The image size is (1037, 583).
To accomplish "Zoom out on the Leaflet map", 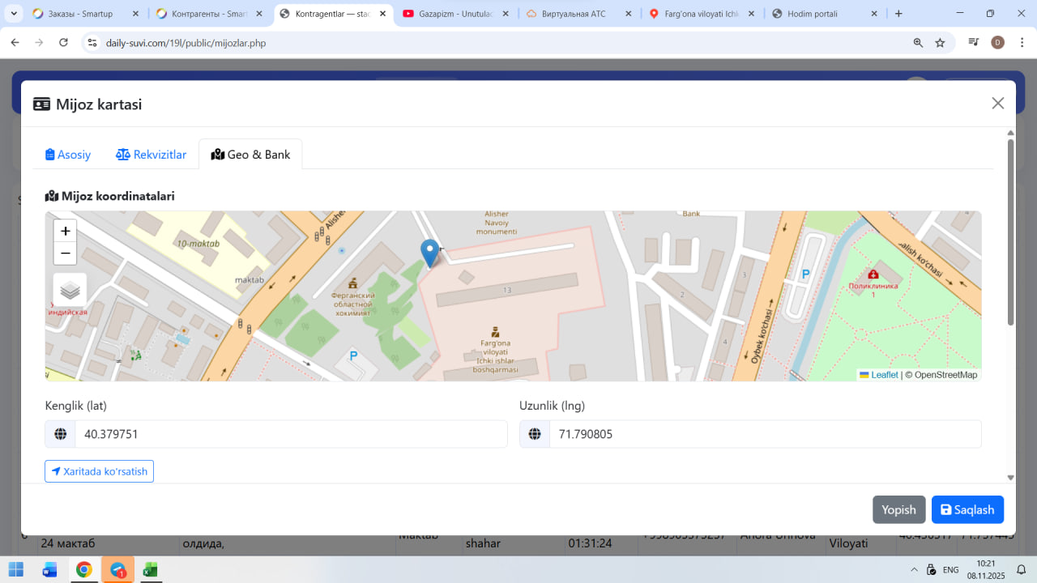I will click(x=65, y=253).
